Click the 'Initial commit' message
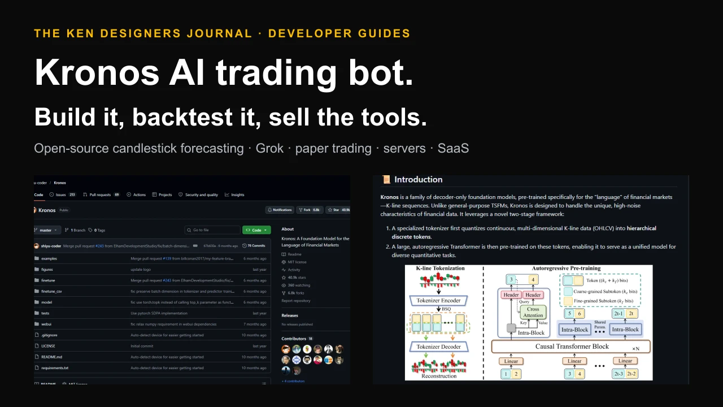This screenshot has width=723, height=407. (142, 346)
